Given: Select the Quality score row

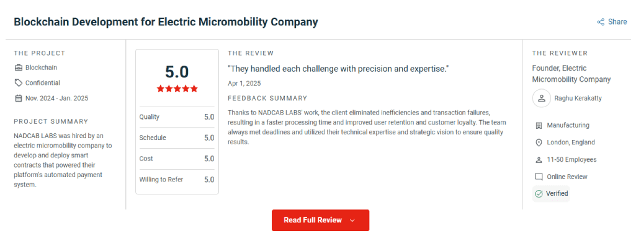Looking at the screenshot, I should point(177,117).
